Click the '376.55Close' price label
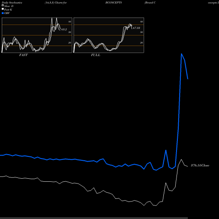The height and width of the screenshot is (219, 219). pos(200,166)
